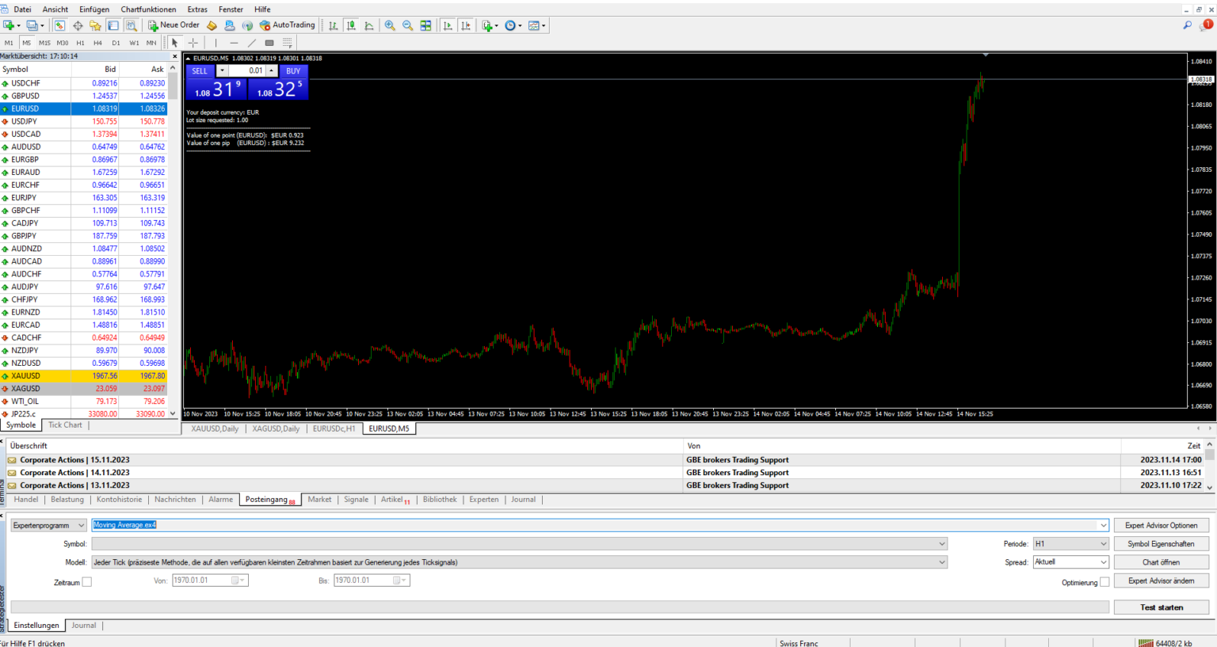Enable the Zeitraum checkbox
The height and width of the screenshot is (647, 1217).
[x=88, y=580]
